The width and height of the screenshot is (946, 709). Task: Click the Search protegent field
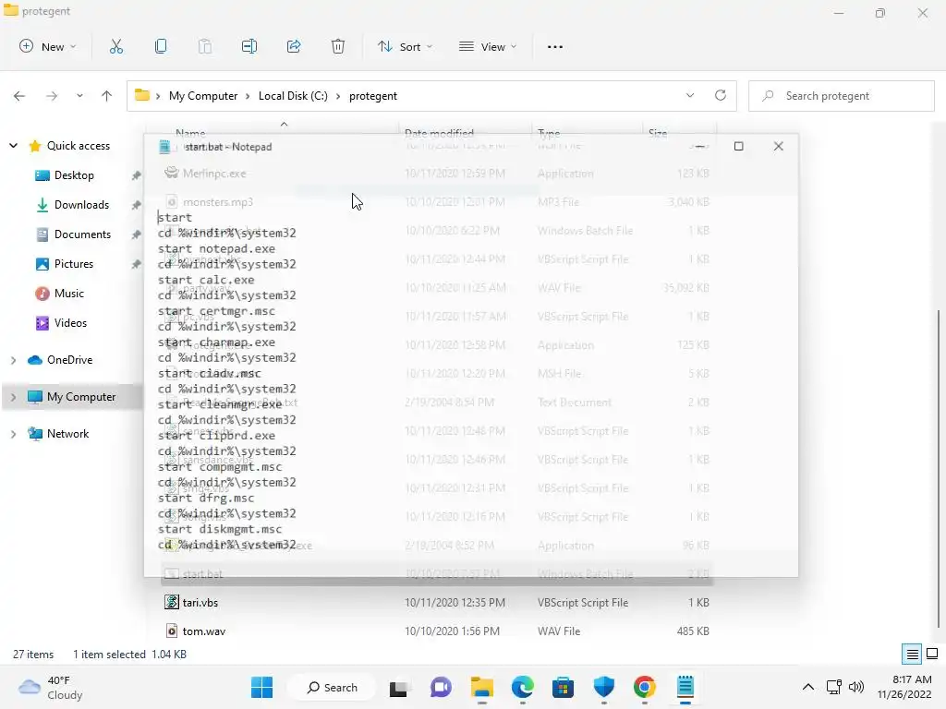click(x=841, y=96)
